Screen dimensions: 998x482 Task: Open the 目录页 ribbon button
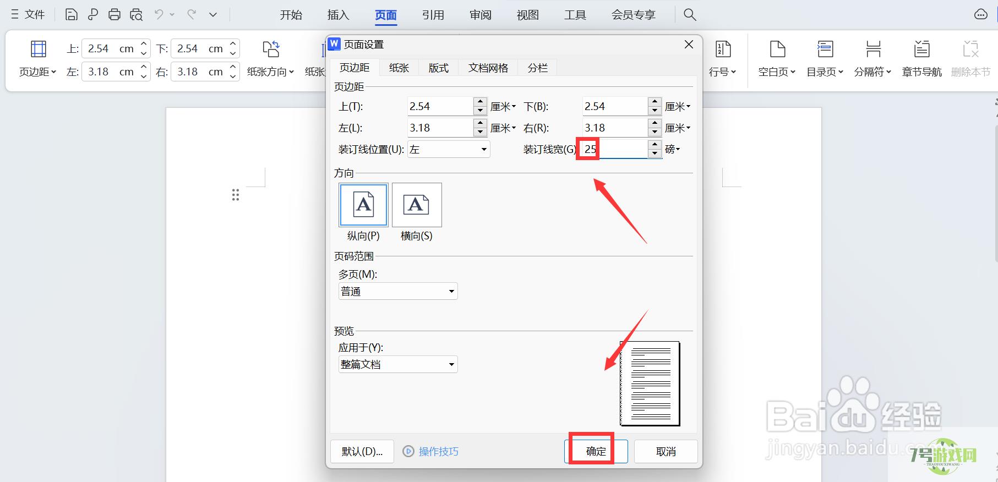coord(825,59)
